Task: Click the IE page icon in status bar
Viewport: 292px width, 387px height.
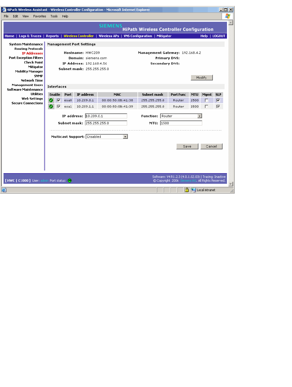Action: pyautogui.click(x=4, y=190)
